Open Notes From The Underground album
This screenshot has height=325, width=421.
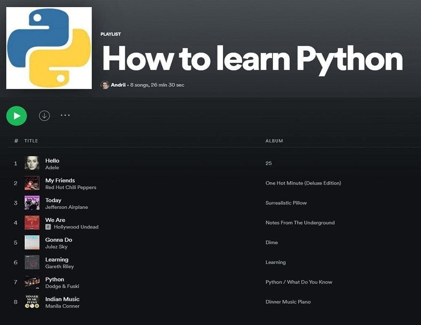point(300,223)
